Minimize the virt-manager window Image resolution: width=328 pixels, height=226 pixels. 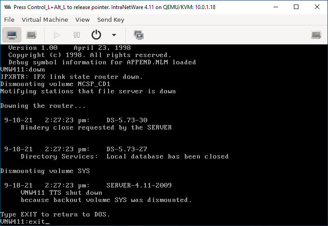[x=276, y=7]
